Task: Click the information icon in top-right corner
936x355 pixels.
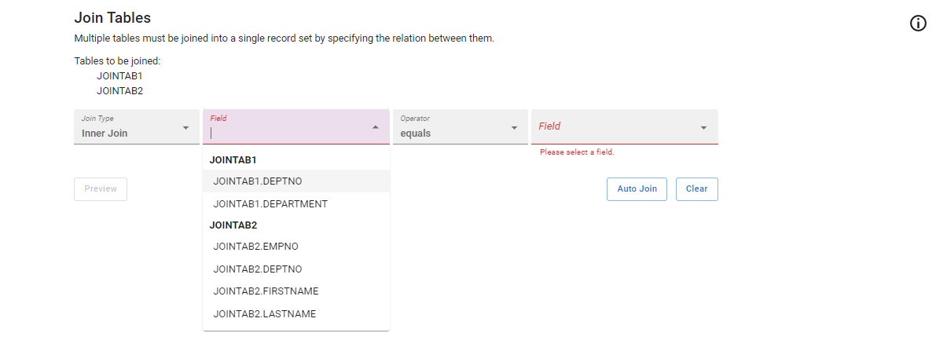Action: pyautogui.click(x=918, y=24)
